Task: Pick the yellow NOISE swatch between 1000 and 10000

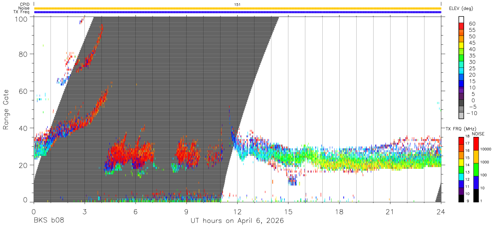Action: (475, 157)
